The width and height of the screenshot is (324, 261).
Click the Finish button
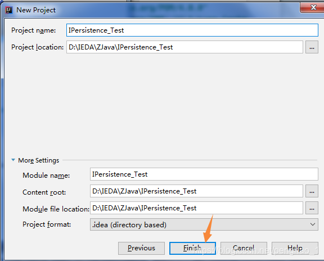[192, 248]
